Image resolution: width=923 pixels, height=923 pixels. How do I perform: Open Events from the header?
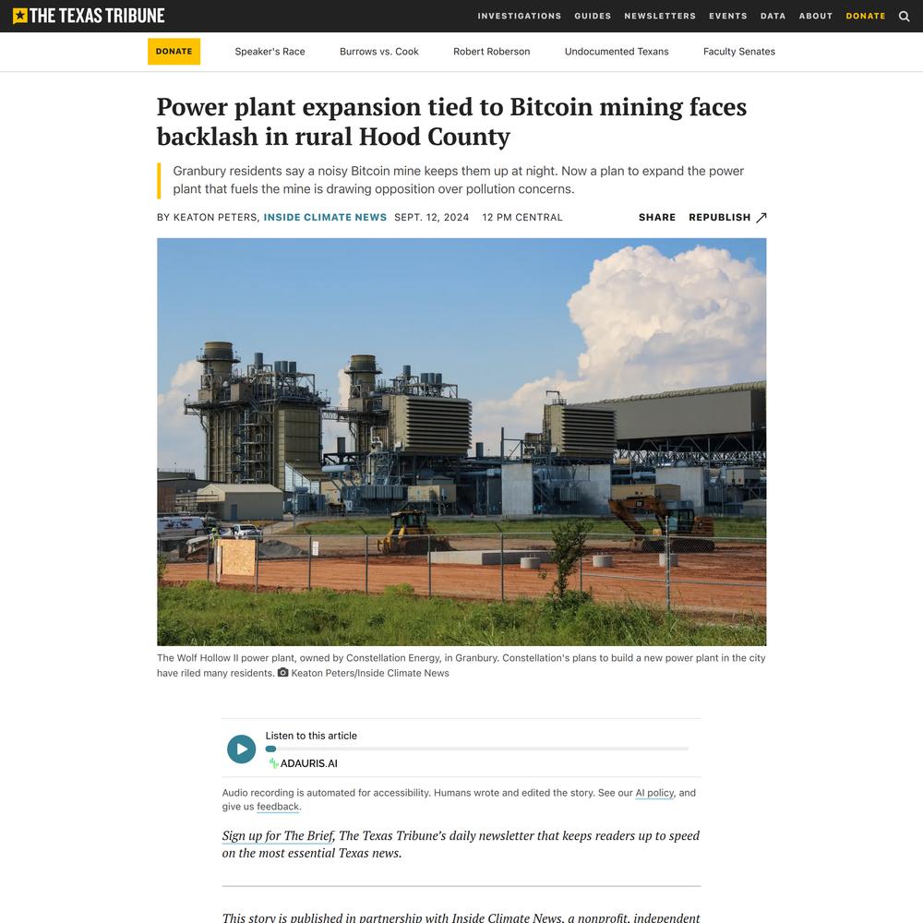coord(728,16)
